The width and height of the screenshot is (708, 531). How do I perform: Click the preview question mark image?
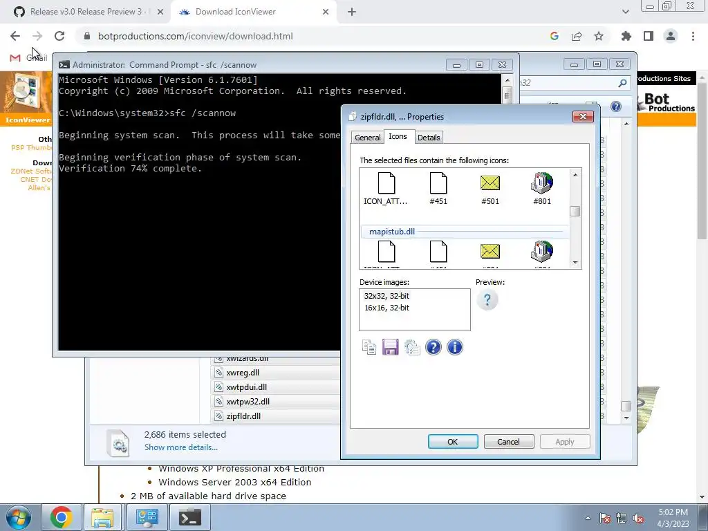click(487, 300)
